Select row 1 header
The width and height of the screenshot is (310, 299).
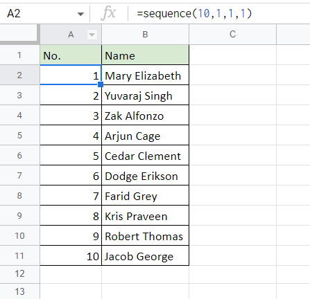click(x=19, y=55)
